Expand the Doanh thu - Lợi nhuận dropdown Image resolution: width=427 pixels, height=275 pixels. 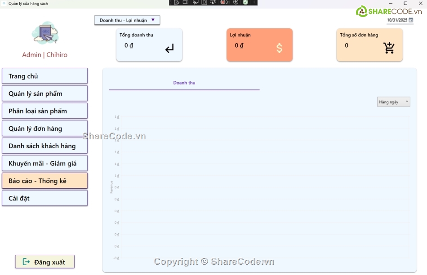[x=127, y=20]
